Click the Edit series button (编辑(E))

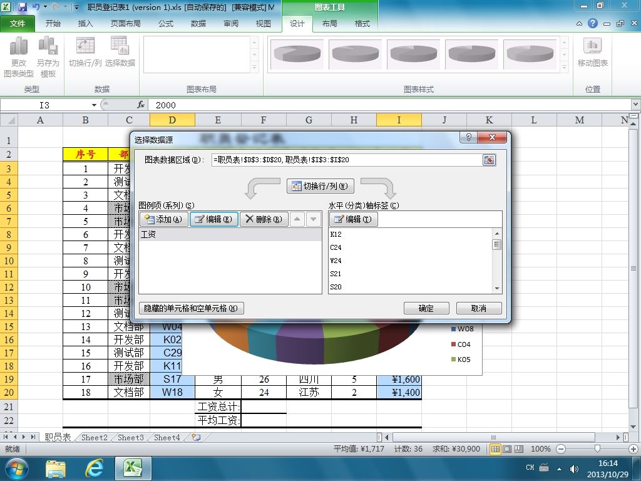click(x=214, y=219)
